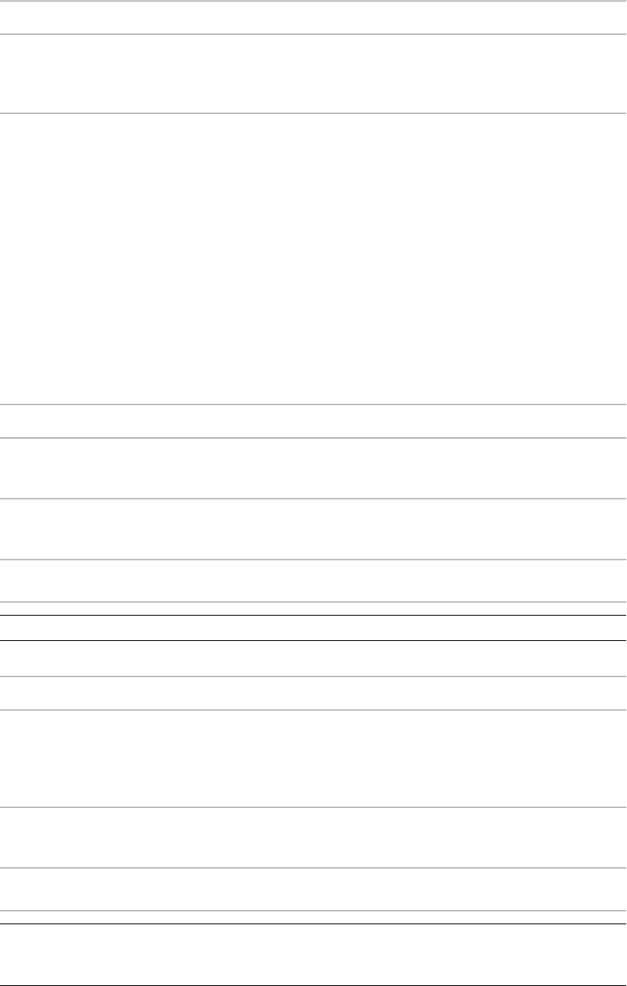Viewport: 627px width, 986px height.
Task: Select the thin sliver row above the last section
Action: [313, 918]
